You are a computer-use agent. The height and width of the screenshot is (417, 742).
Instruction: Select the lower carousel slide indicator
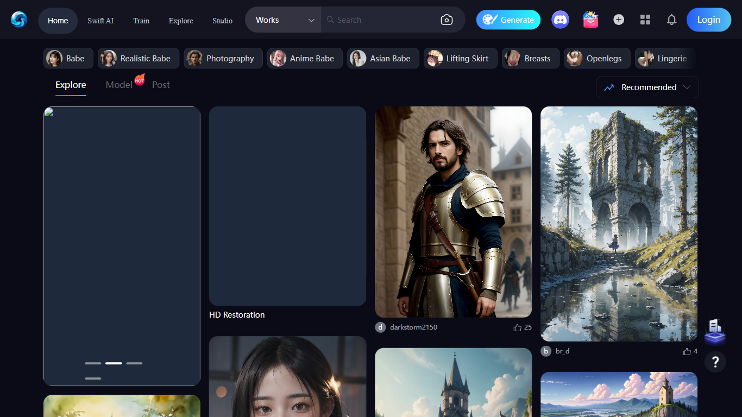point(93,378)
